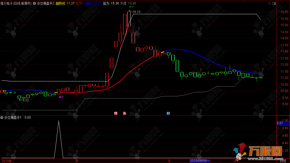This screenshot has height=163, width=290.
Task: Click the 支撑: 10.98 value
Action: tap(128, 3)
